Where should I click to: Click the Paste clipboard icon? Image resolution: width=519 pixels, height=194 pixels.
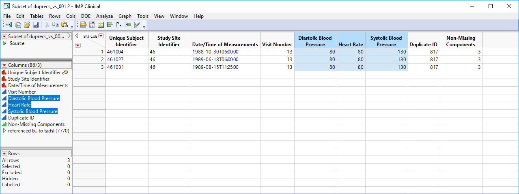click(x=64, y=25)
